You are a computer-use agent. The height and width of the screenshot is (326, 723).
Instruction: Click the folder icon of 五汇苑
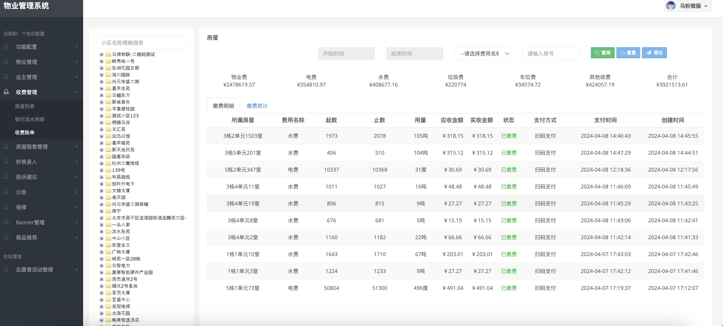[108, 129]
